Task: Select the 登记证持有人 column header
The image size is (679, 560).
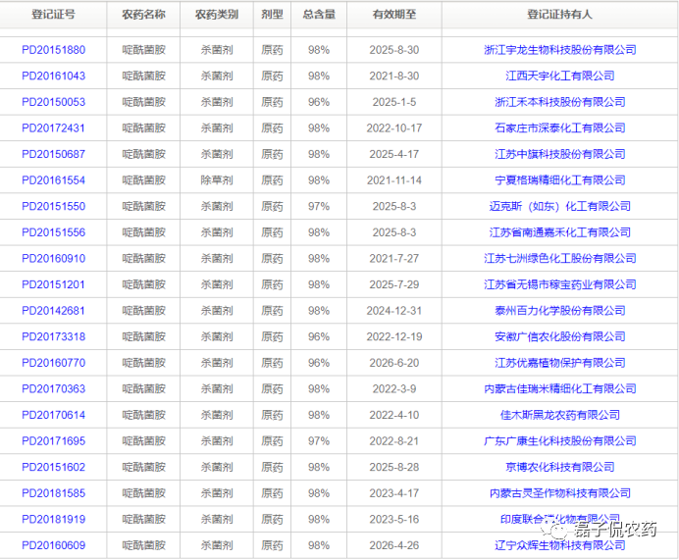Action: [560, 15]
